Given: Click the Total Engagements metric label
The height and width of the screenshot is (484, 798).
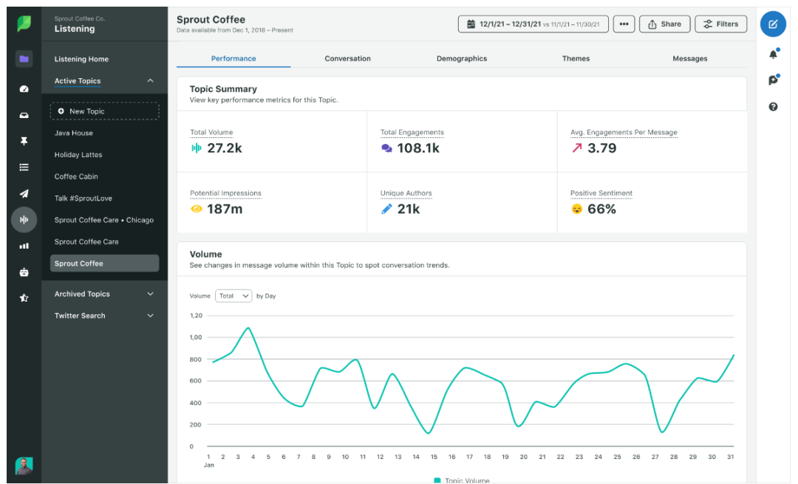Looking at the screenshot, I should click(412, 132).
